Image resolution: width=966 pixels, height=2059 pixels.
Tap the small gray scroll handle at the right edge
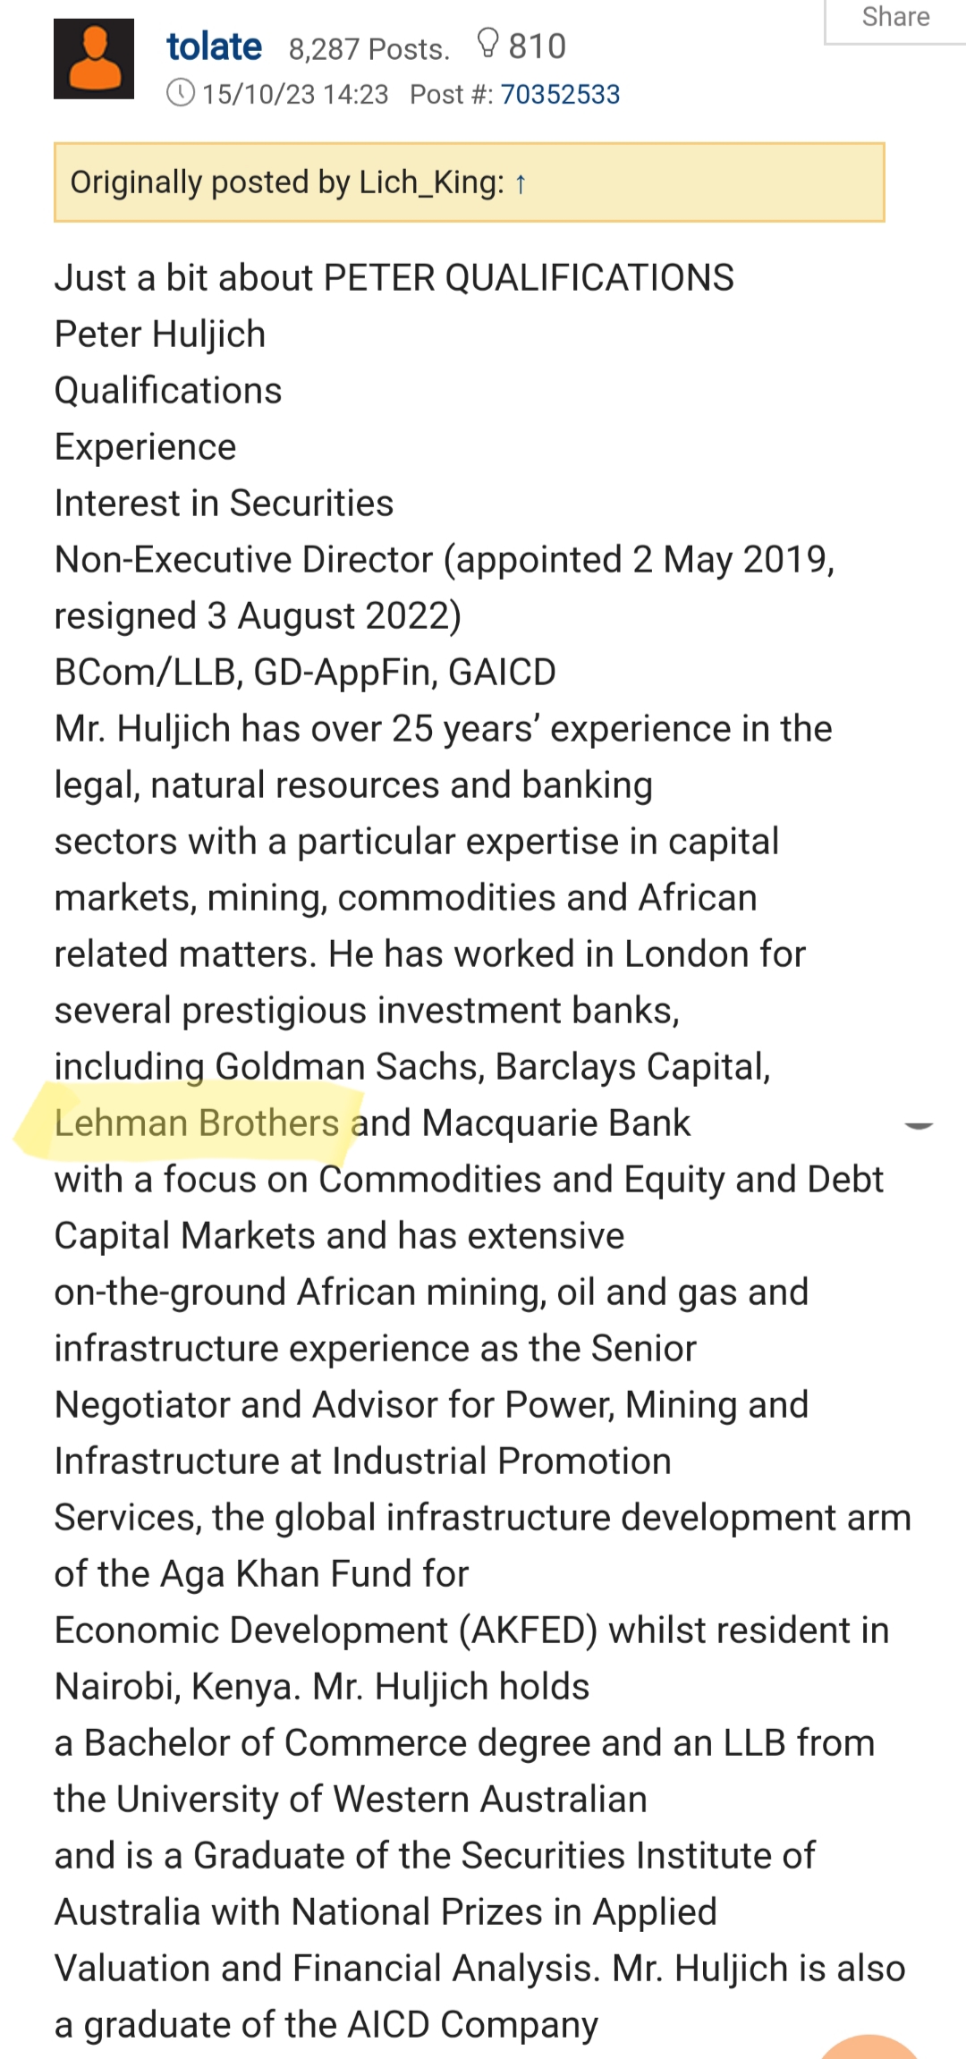[x=919, y=1125]
